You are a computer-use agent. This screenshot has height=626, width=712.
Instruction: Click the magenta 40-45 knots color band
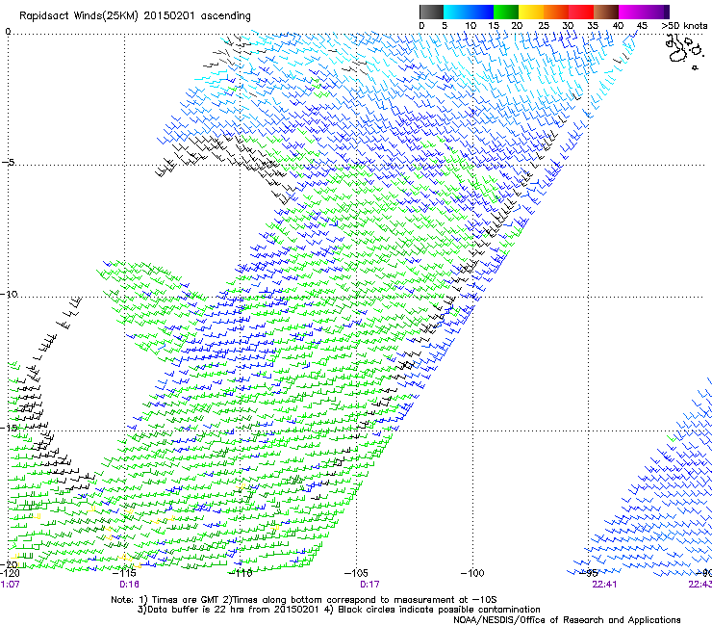coord(631,12)
